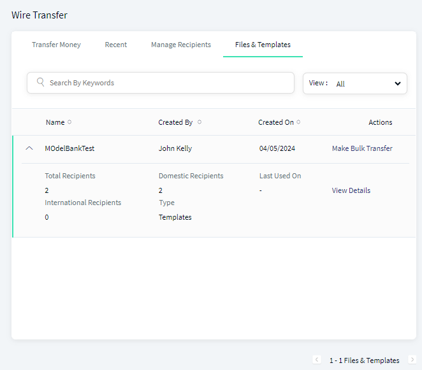
Task: Click the Actions column header
Action: pyautogui.click(x=381, y=122)
